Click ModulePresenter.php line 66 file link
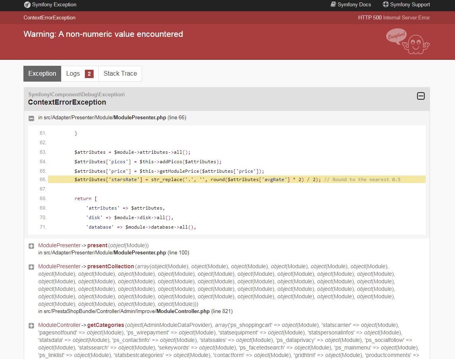This screenshot has width=455, height=359. tap(112, 118)
